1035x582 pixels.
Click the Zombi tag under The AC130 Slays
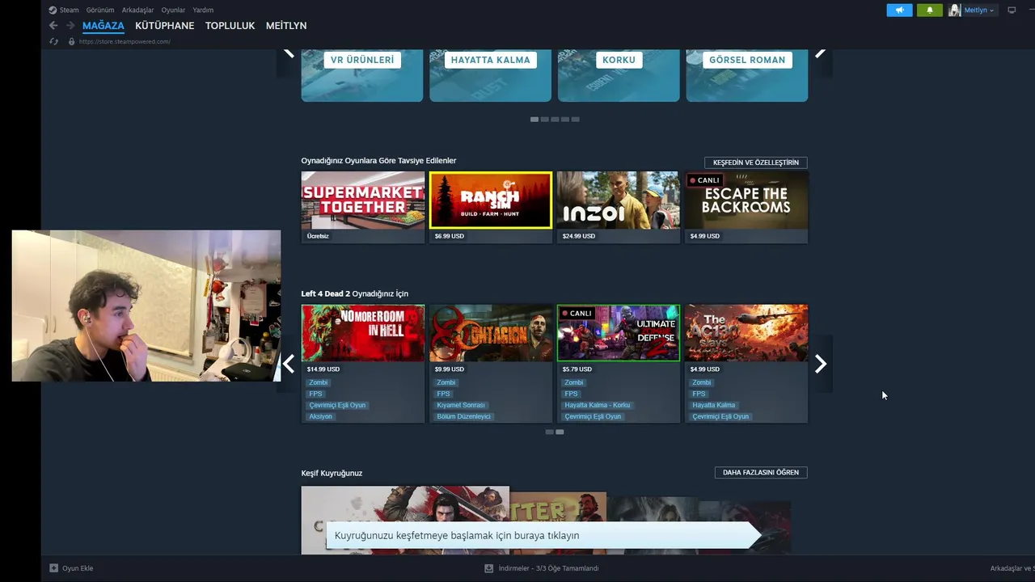point(701,382)
